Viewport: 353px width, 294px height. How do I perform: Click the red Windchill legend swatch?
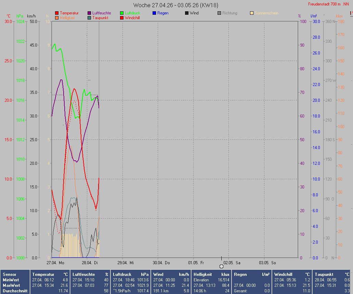tap(122, 18)
